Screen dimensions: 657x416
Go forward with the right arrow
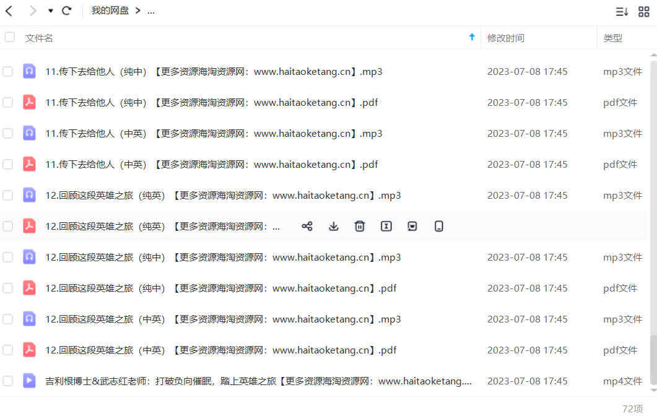coord(32,11)
